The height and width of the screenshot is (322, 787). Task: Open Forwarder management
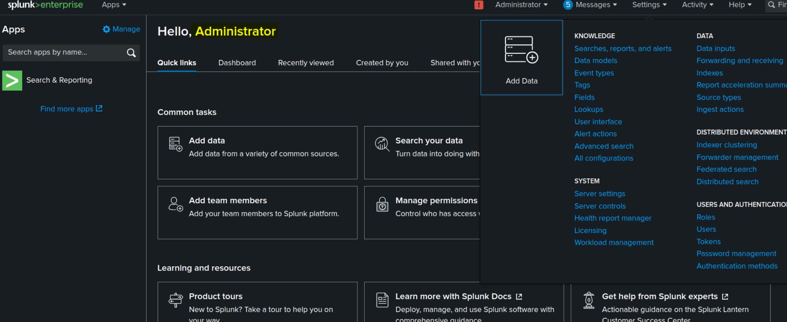[737, 157]
